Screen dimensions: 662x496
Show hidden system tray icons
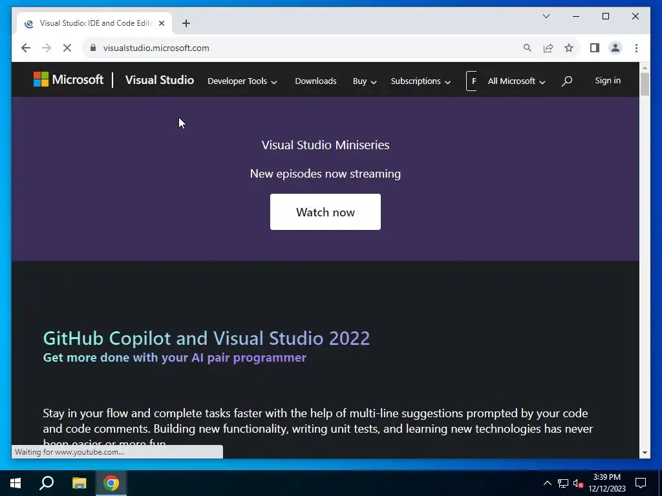[x=547, y=483]
